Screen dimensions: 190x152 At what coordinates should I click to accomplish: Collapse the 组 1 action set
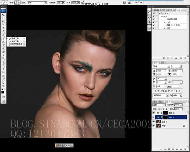(160, 13)
